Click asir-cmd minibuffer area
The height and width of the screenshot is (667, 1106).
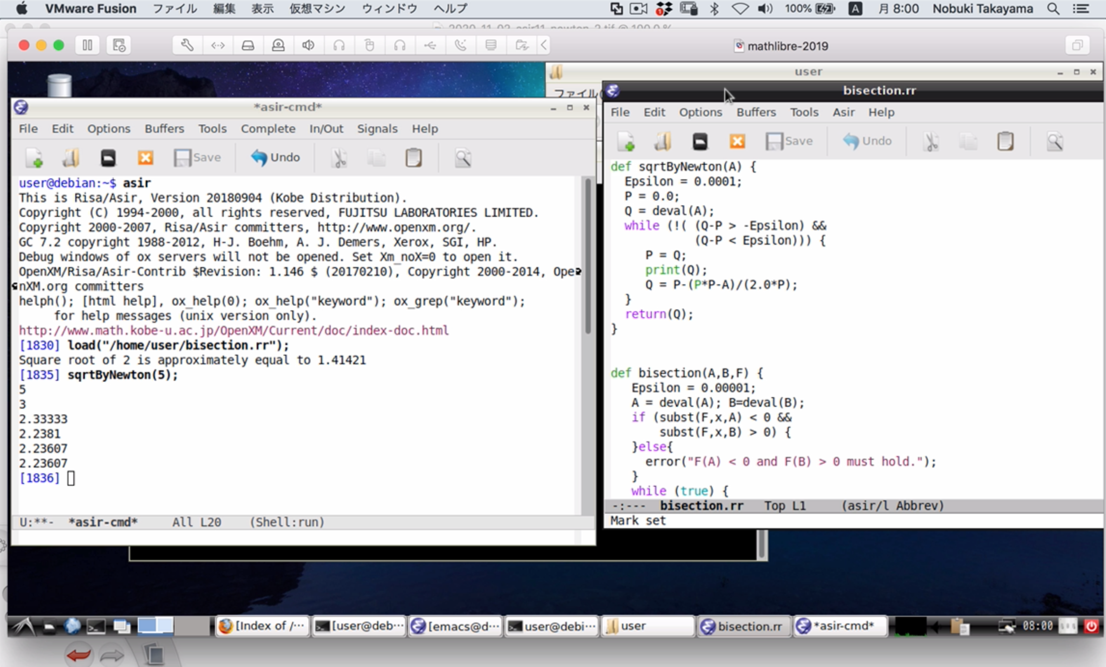(x=297, y=537)
